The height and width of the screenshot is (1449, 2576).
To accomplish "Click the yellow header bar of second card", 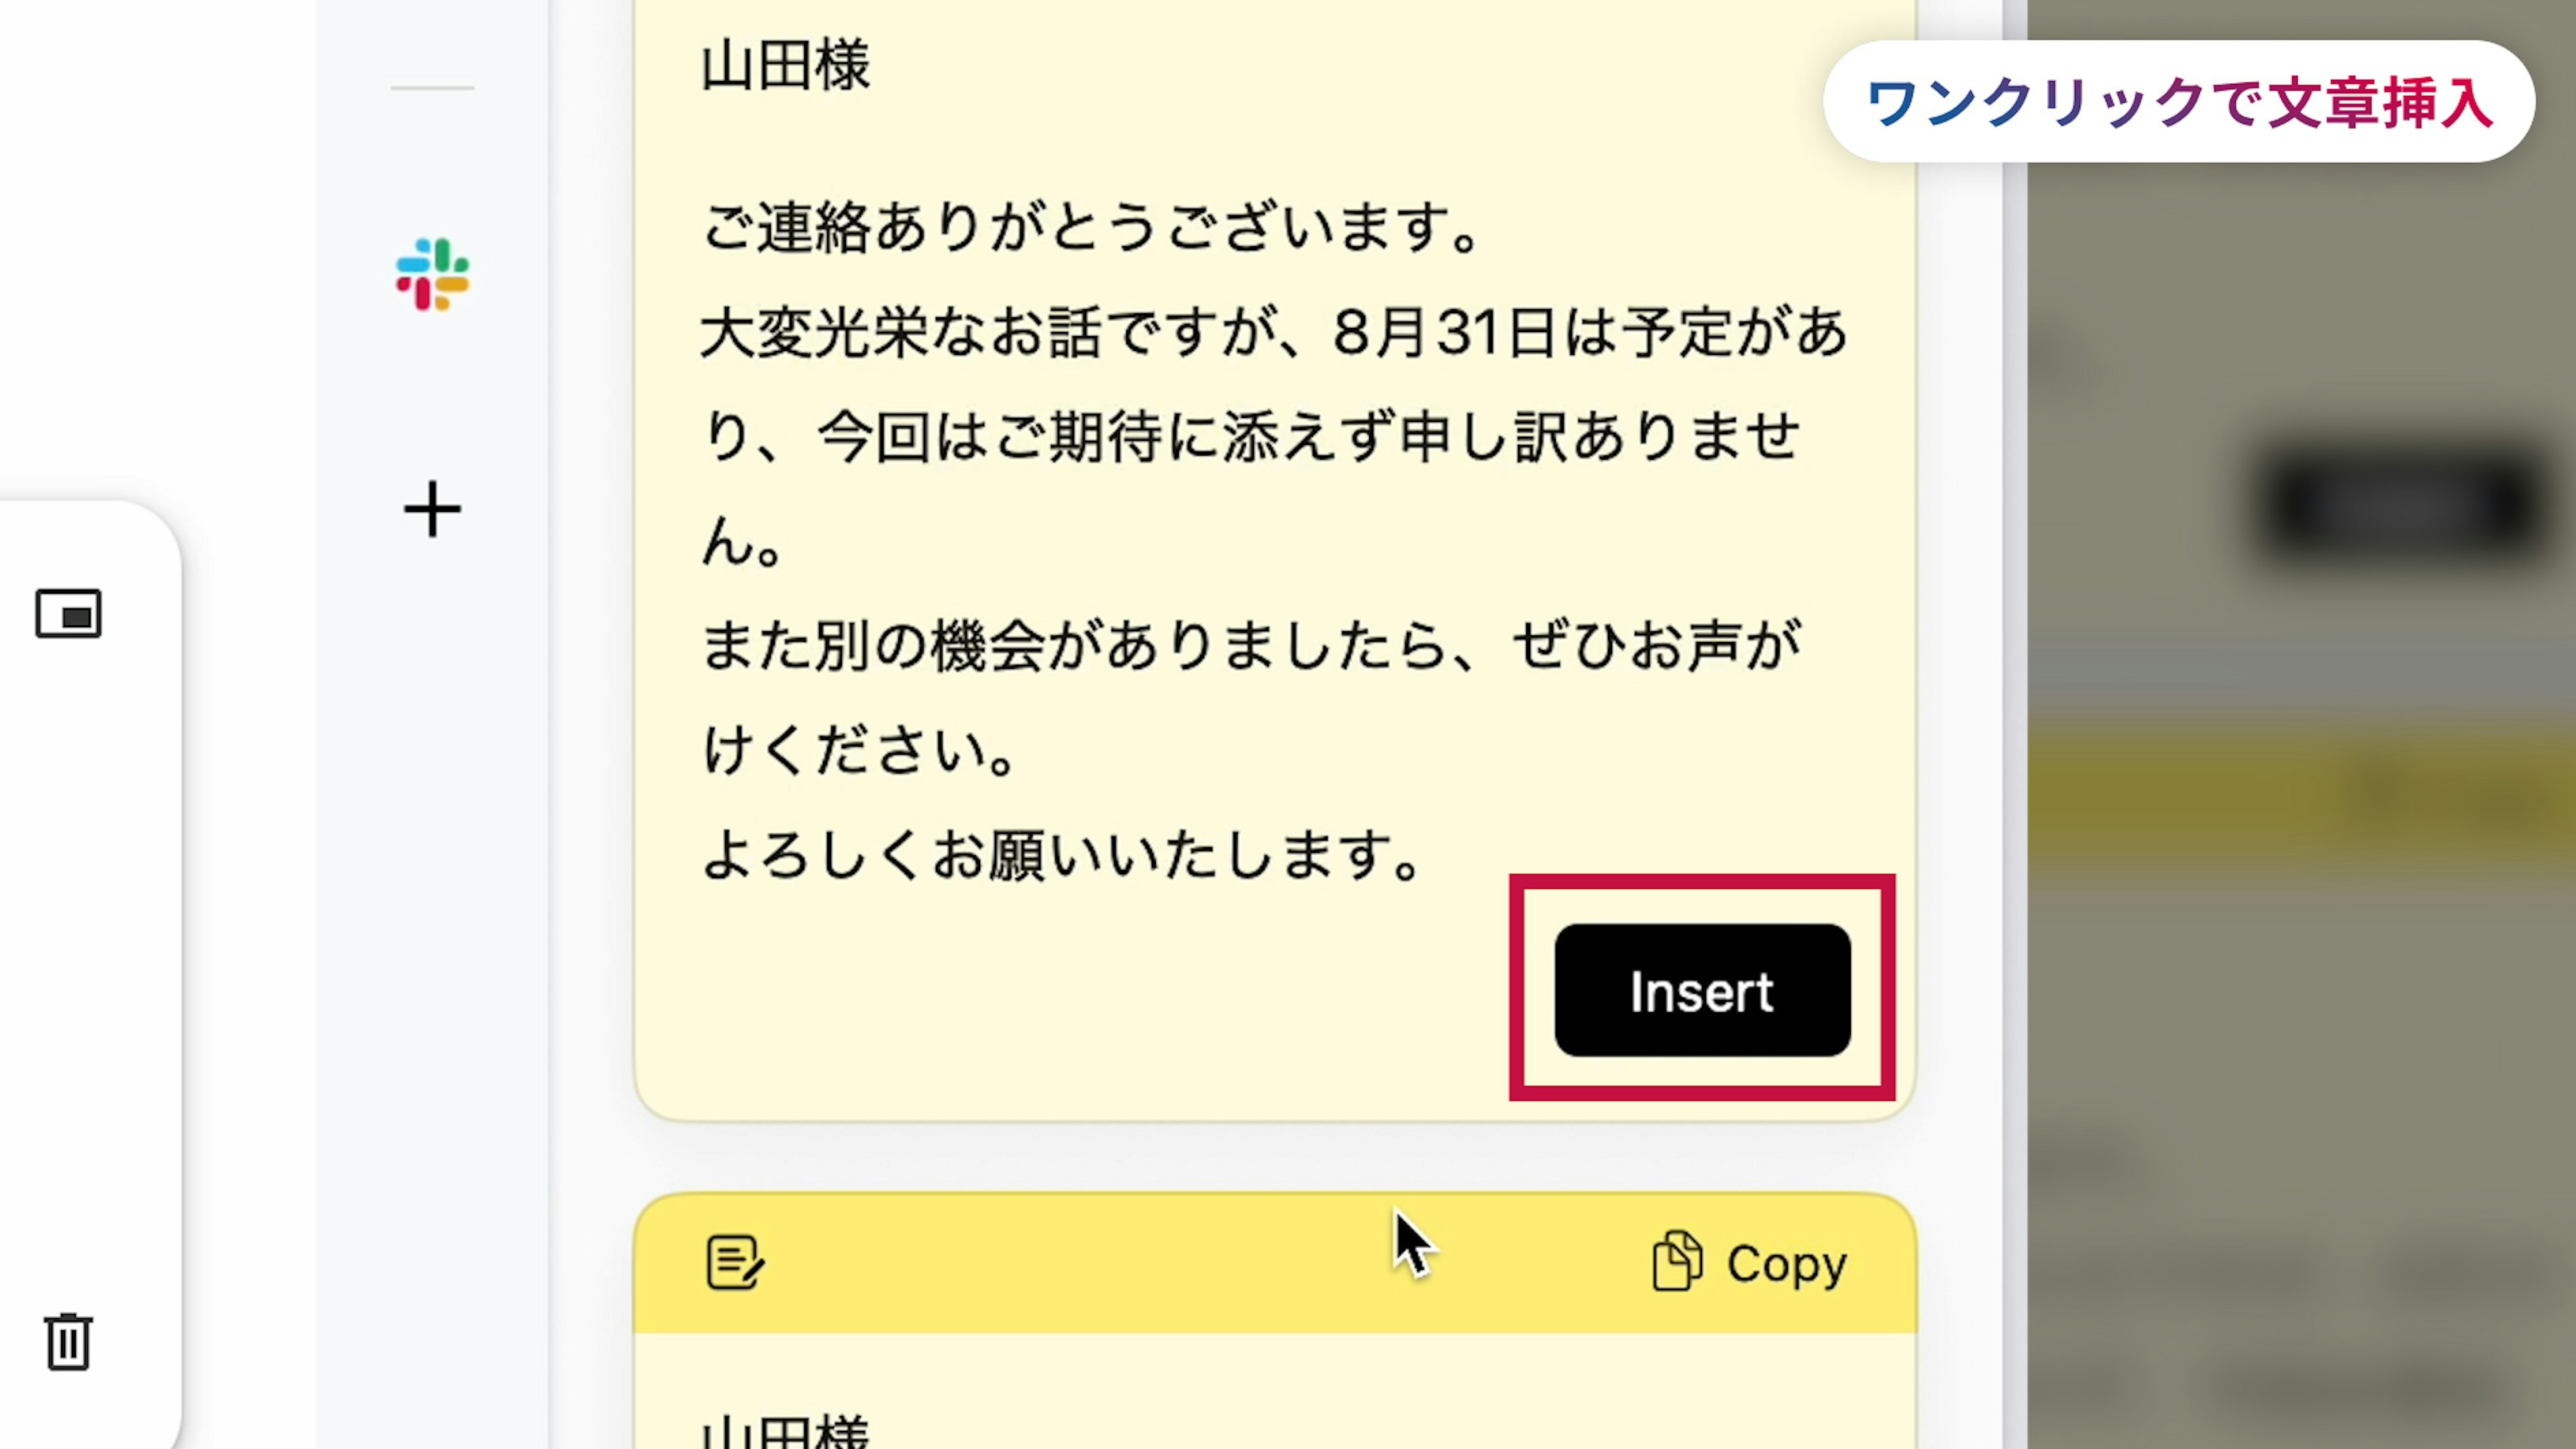I will coord(1200,1263).
